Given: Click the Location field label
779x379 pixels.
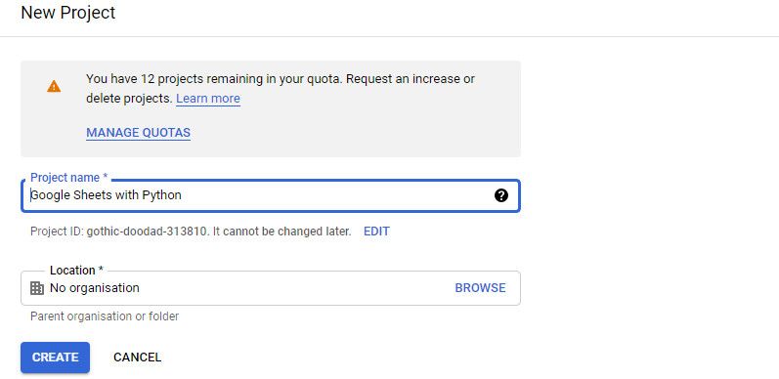Looking at the screenshot, I should [x=76, y=271].
